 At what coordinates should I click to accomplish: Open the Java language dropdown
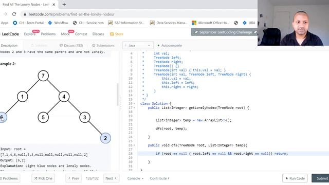[138, 46]
